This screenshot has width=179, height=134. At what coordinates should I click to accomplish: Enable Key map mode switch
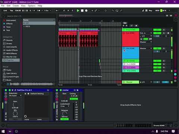pyautogui.click(x=150, y=11)
